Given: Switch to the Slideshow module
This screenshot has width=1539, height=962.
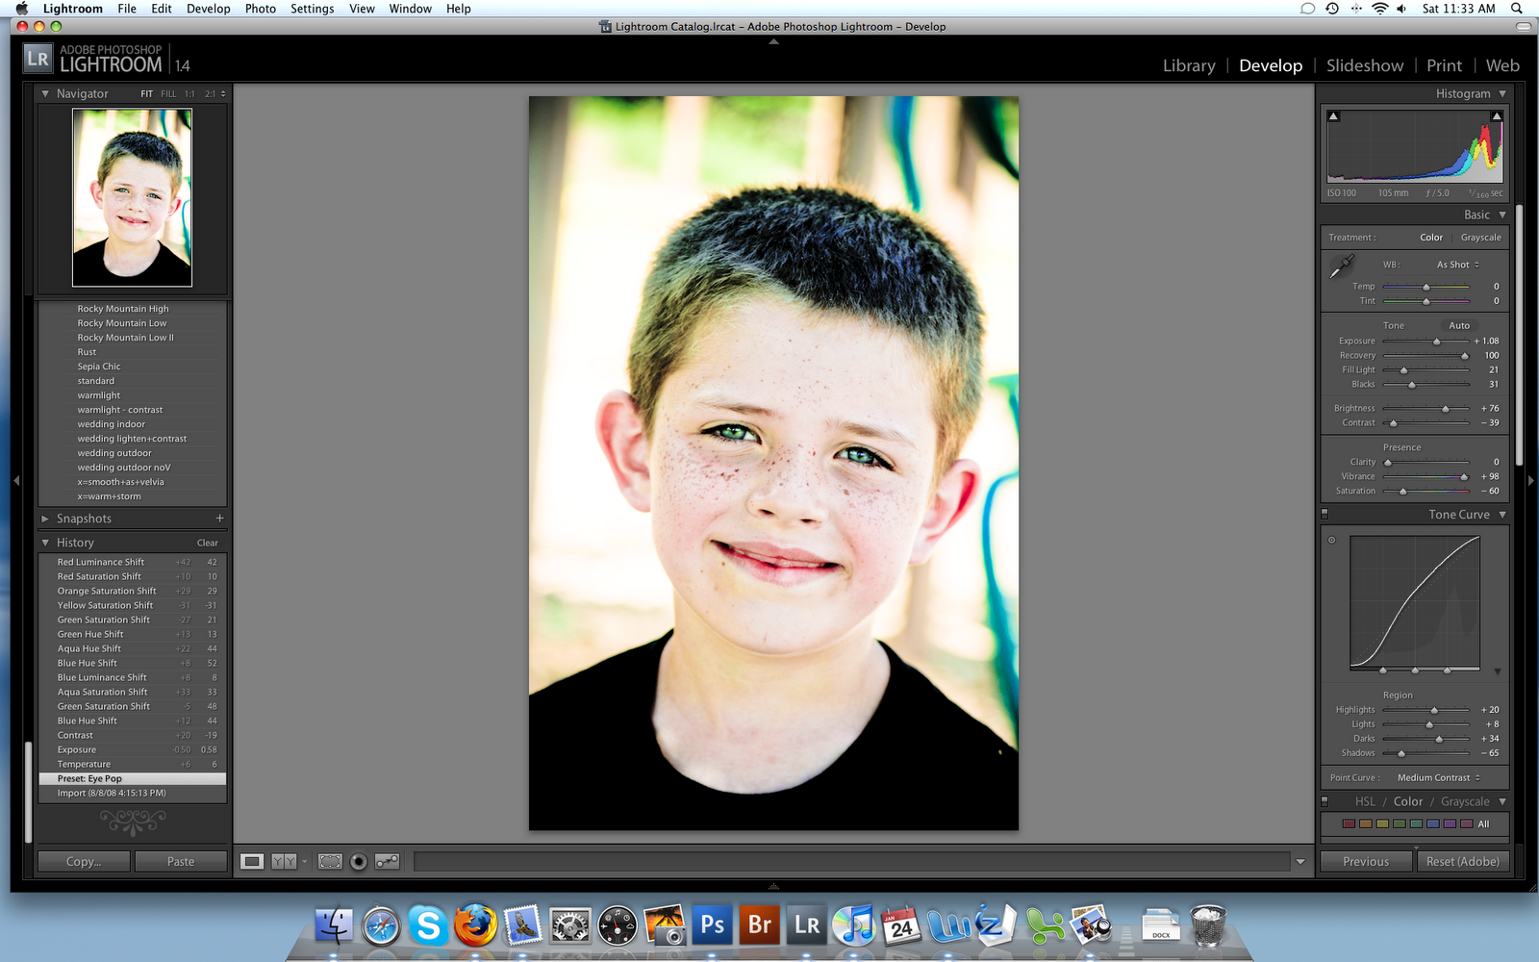Looking at the screenshot, I should click(x=1365, y=65).
